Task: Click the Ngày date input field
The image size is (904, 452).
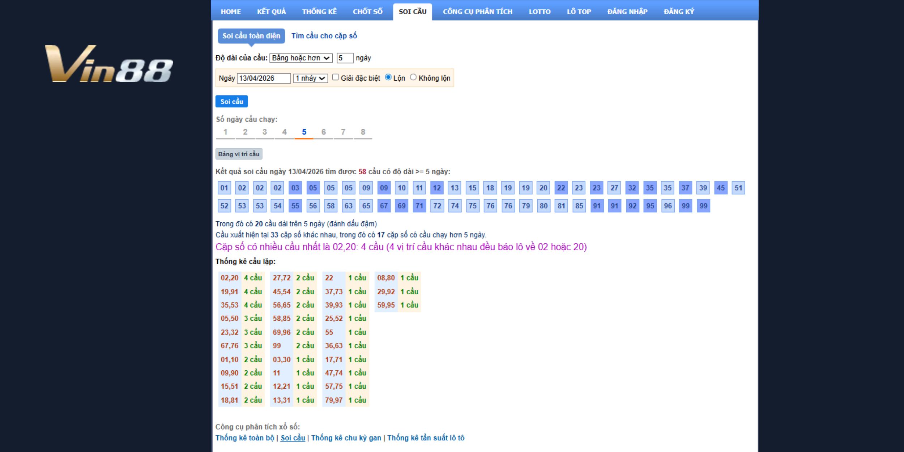Action: [x=264, y=78]
